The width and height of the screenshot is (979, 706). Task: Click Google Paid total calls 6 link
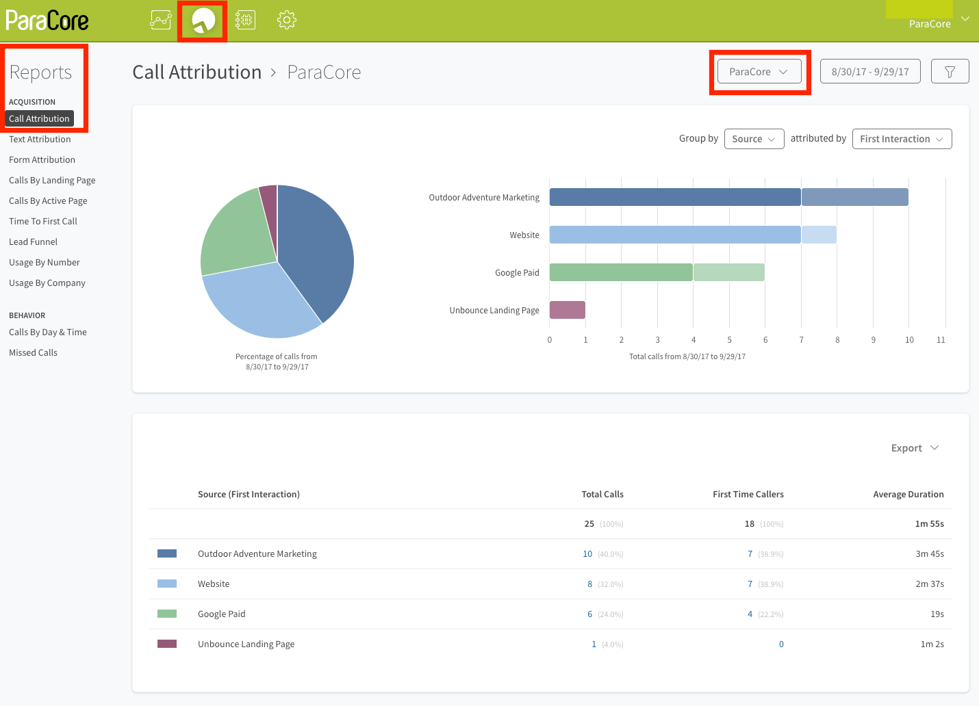(x=589, y=614)
